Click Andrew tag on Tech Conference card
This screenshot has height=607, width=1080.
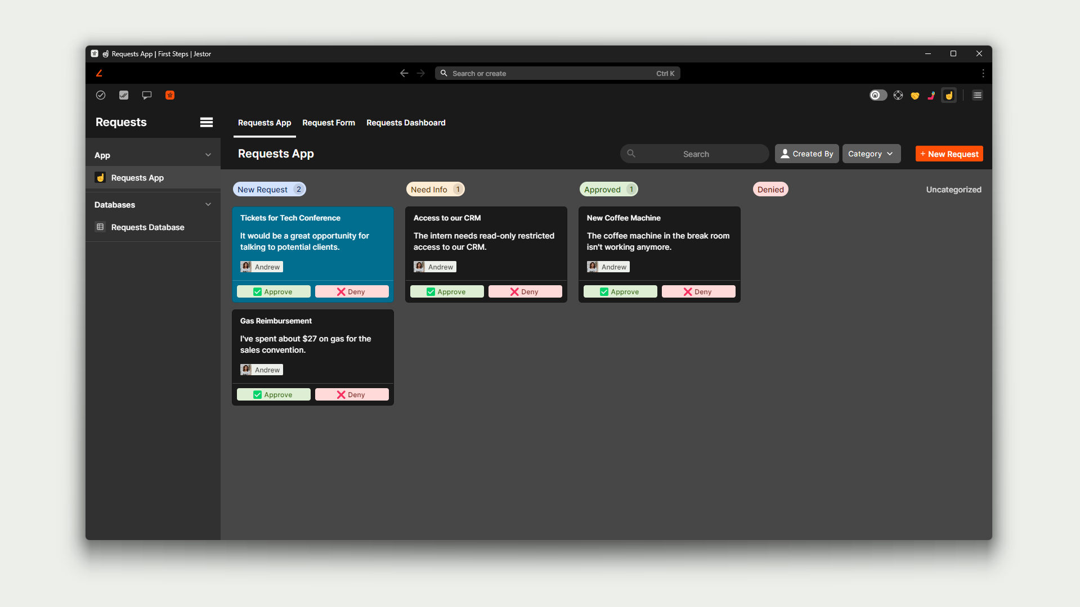click(x=262, y=267)
